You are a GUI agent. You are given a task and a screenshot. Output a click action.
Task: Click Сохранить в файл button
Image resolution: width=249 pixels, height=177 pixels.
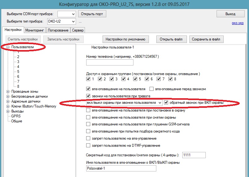[x=206, y=39]
